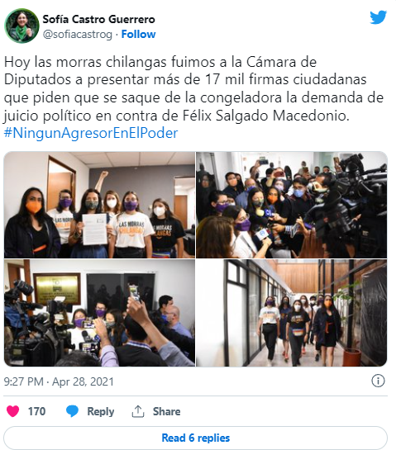Viewport: 396px width, 450px height.
Task: View photo of crowd with press cameras
Action: pos(291,205)
